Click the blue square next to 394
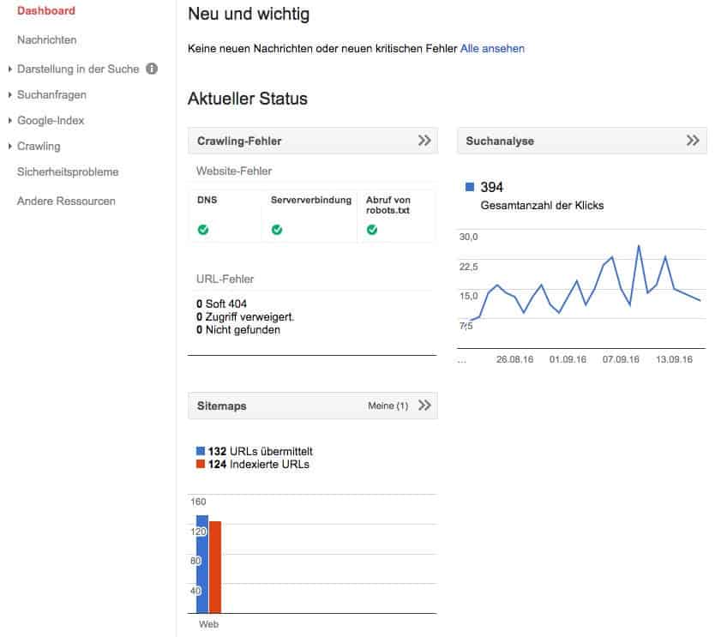Screen dimensions: 715x637 pos(469,186)
